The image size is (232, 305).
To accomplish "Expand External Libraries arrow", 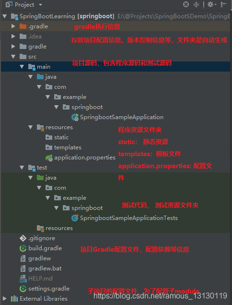I will (5, 298).
